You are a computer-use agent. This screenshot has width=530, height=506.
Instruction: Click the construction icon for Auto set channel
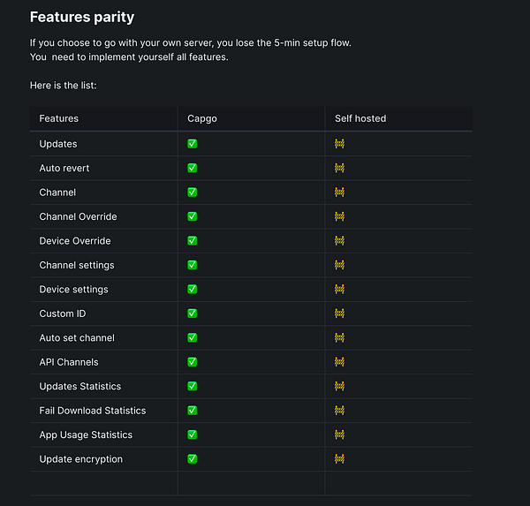339,337
